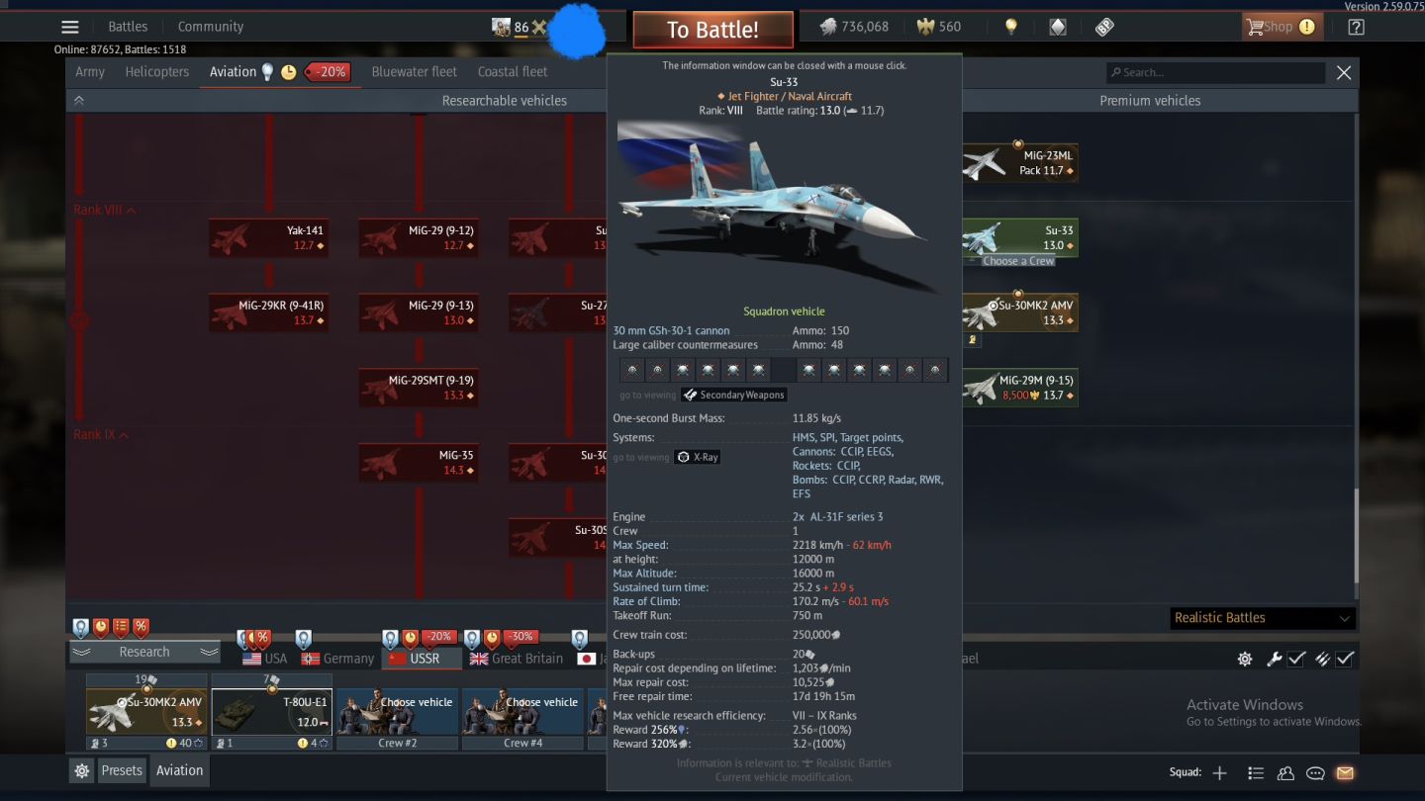Select the Germany nation tab
The width and height of the screenshot is (1425, 801).
coord(338,659)
